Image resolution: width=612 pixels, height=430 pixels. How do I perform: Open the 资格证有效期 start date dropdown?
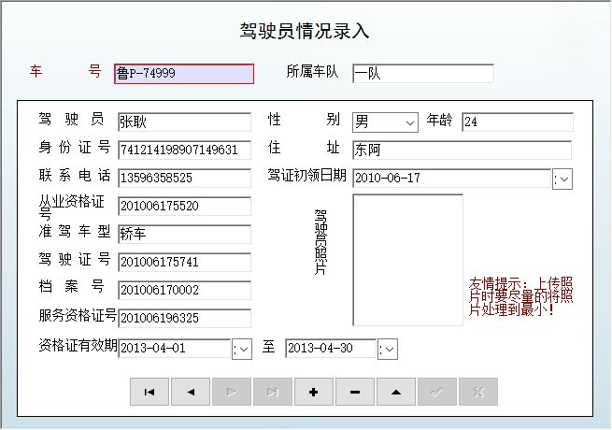point(242,349)
